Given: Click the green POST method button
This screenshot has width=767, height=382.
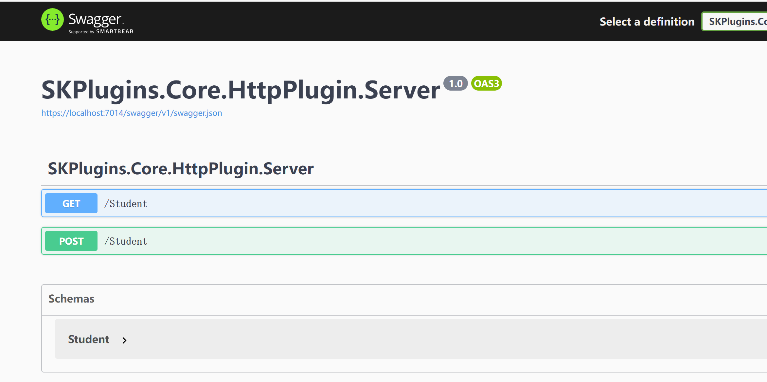Looking at the screenshot, I should pyautogui.click(x=71, y=241).
